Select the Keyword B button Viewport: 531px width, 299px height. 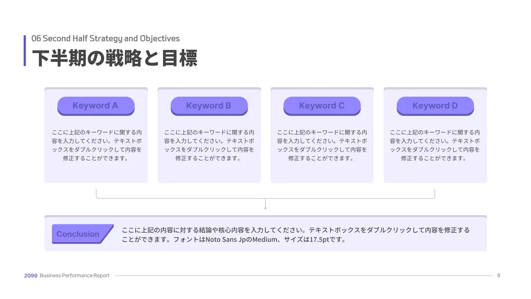click(x=209, y=105)
